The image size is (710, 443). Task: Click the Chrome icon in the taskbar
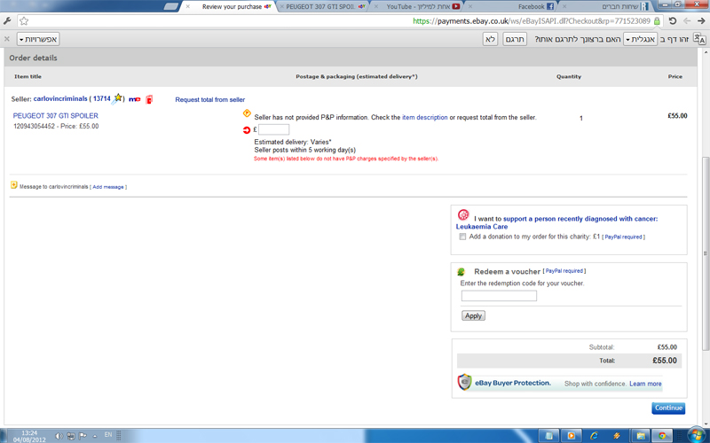click(x=661, y=435)
